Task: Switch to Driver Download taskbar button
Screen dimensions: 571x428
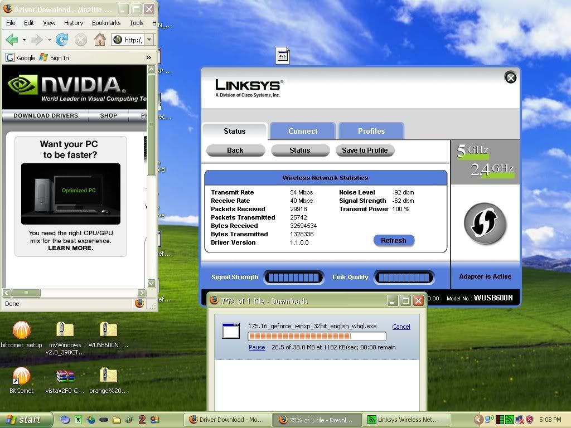Action: coord(228,420)
